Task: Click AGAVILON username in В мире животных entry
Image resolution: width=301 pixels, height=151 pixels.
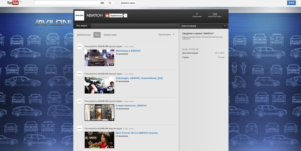Action: pyautogui.click(x=103, y=101)
